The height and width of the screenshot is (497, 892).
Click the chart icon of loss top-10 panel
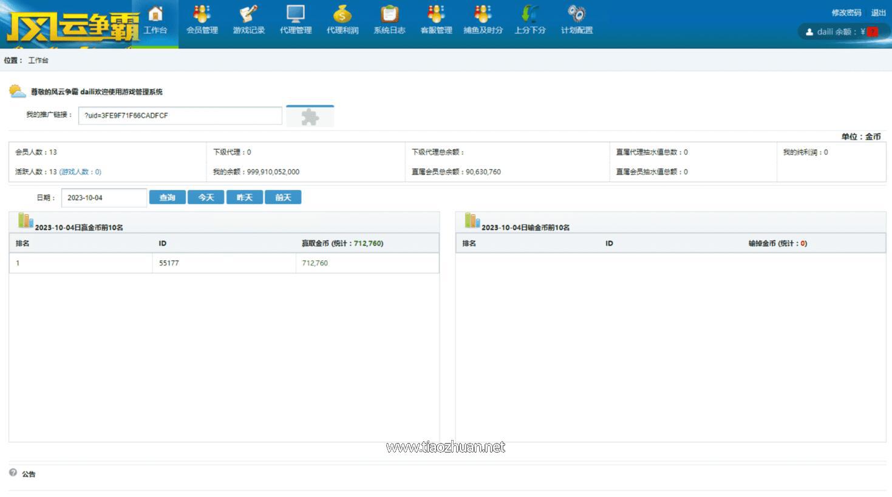(x=472, y=220)
